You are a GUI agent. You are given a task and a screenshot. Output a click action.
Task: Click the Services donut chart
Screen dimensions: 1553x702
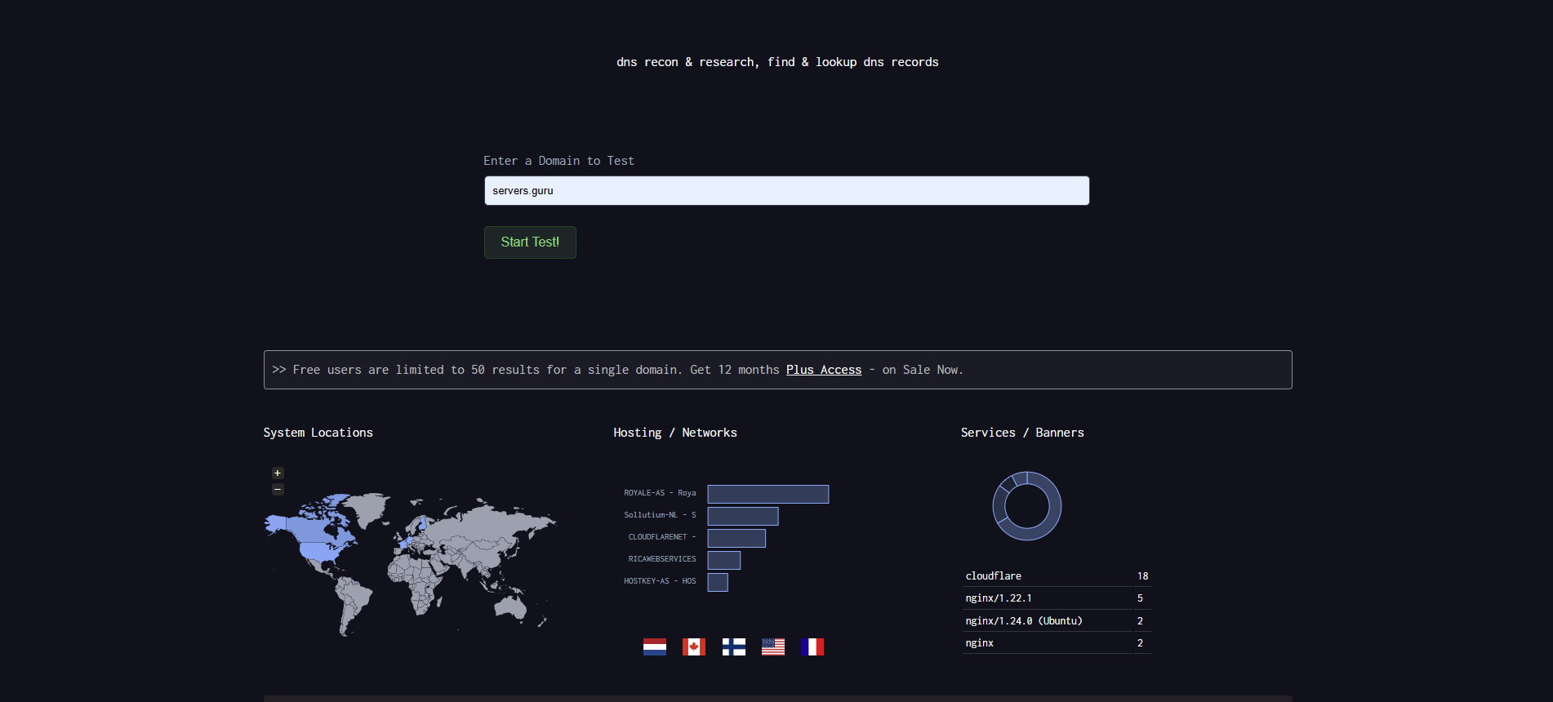(x=1027, y=506)
